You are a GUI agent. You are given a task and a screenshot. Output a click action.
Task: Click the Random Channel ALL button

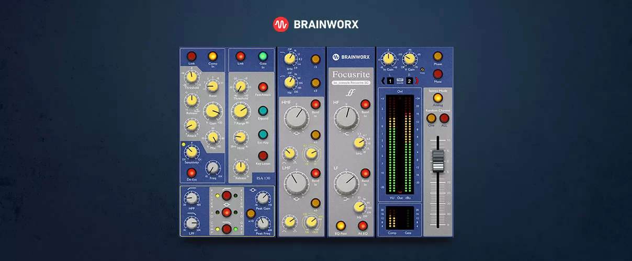(x=444, y=118)
